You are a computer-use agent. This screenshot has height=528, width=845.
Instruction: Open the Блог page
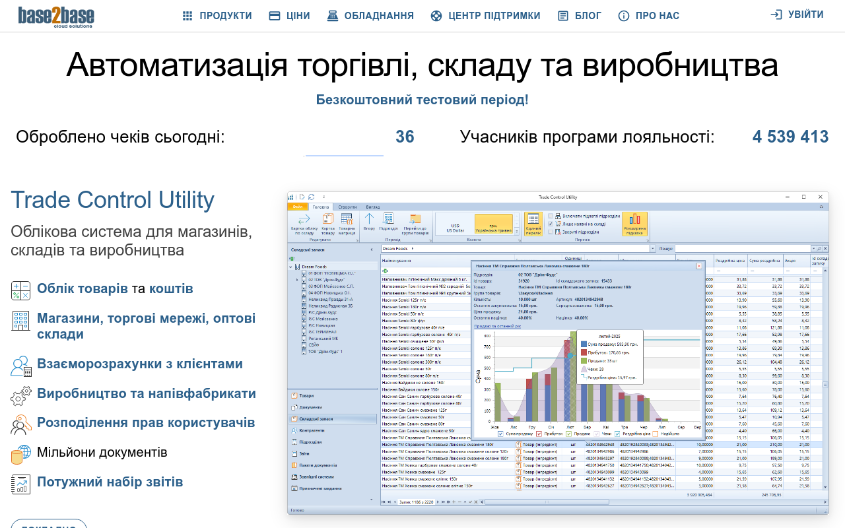(x=579, y=16)
